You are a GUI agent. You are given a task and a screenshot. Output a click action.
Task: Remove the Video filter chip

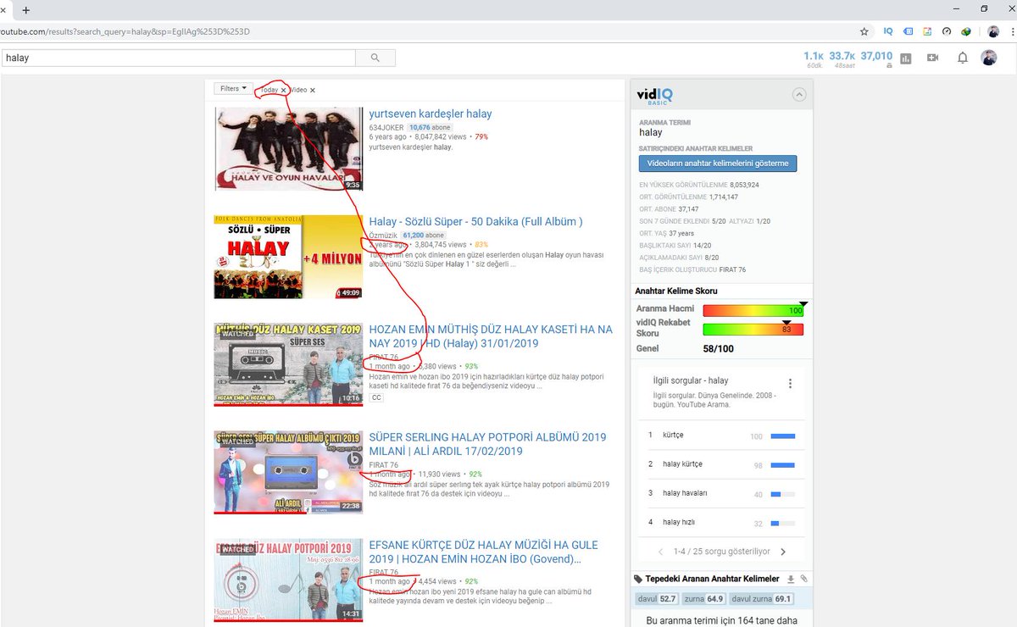313,90
